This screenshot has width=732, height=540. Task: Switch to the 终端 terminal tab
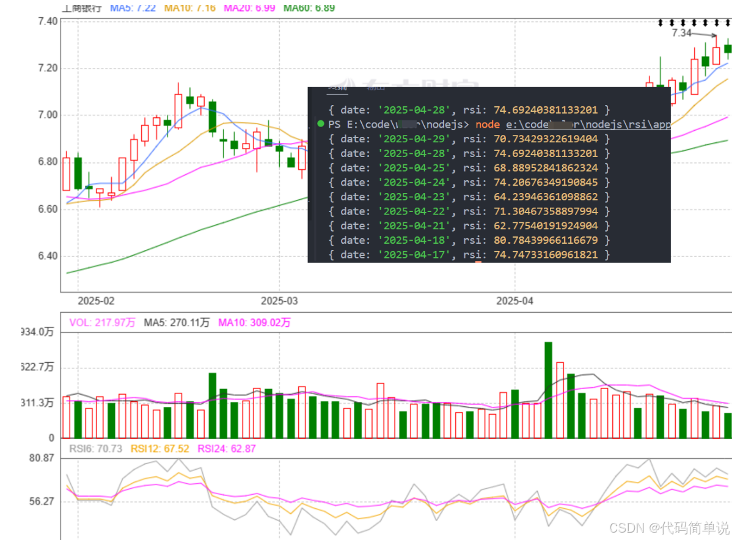tap(336, 89)
